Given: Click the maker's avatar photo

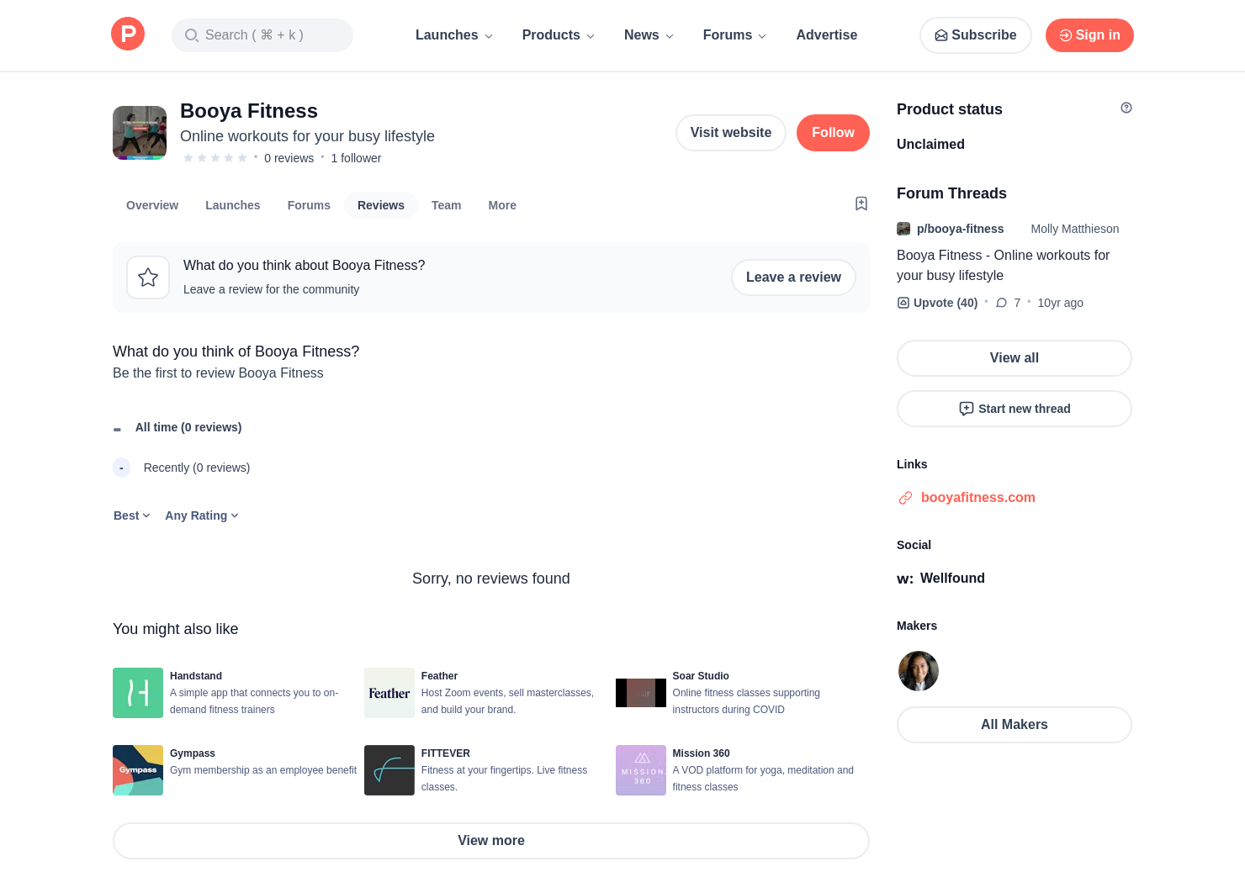Looking at the screenshot, I should pyautogui.click(x=918, y=671).
